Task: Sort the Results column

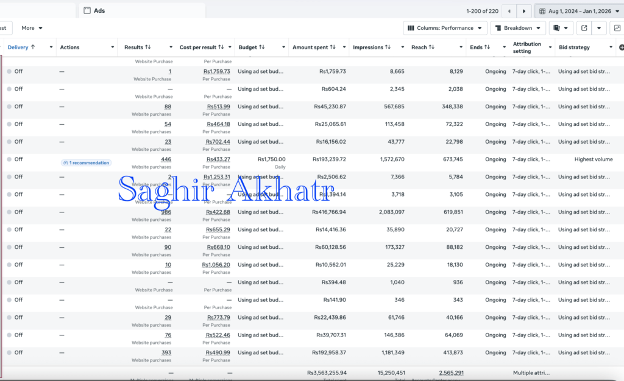Action: pyautogui.click(x=147, y=47)
